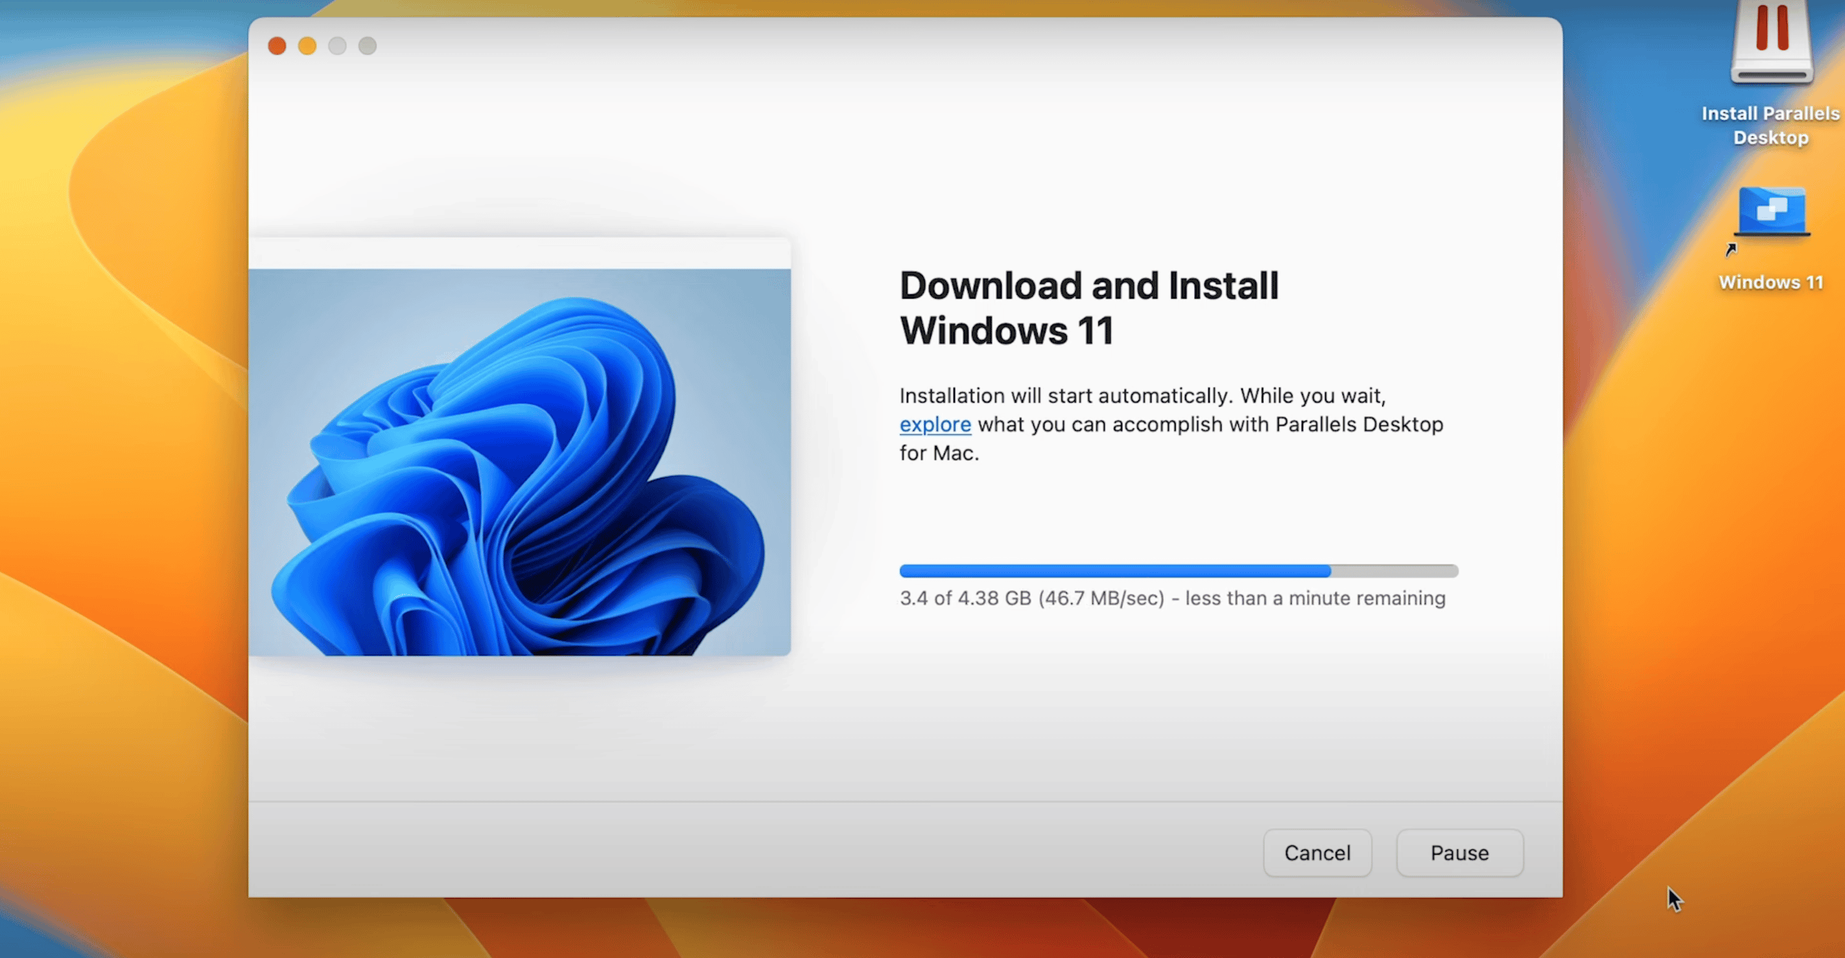Click the Windows 11 bloom preview image
1845x958 pixels.
[519, 461]
